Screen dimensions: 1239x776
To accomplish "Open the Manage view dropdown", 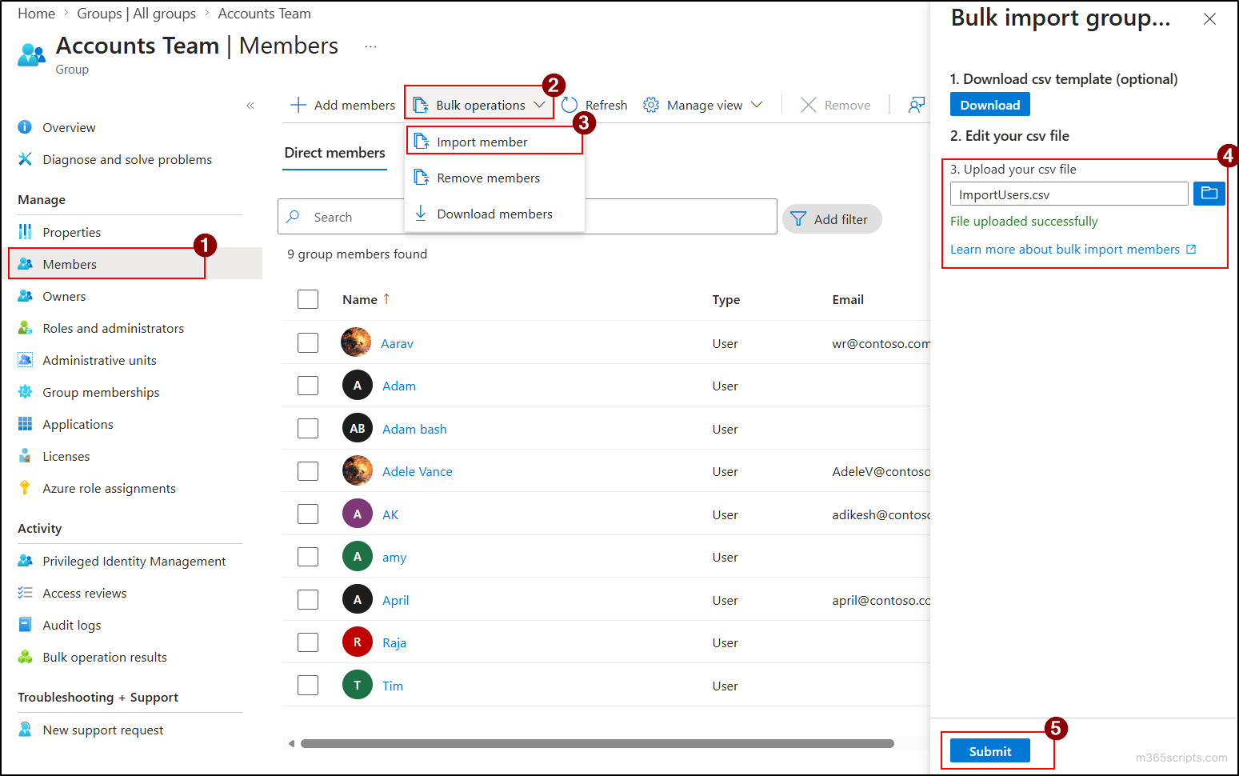I will click(x=703, y=105).
